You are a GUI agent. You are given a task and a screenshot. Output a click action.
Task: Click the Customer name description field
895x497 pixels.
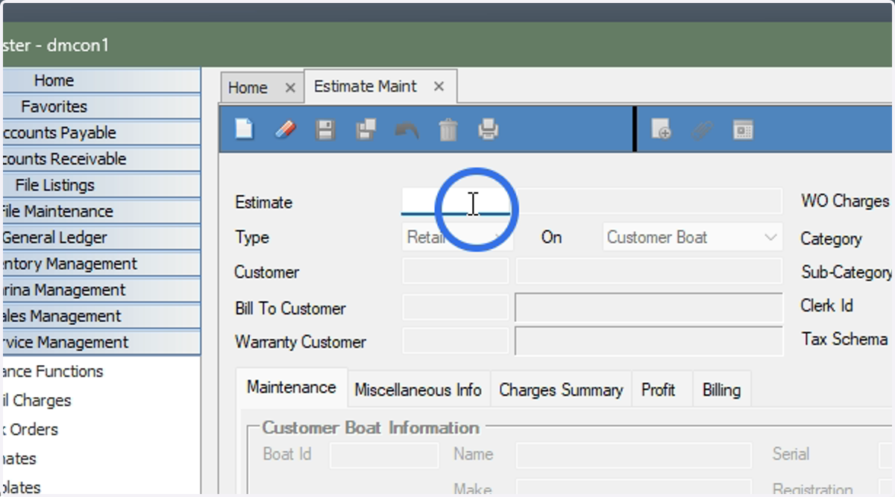coord(650,272)
